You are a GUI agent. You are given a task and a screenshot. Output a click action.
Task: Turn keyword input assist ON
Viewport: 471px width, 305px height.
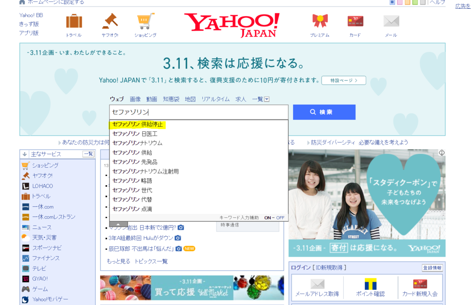(x=267, y=218)
